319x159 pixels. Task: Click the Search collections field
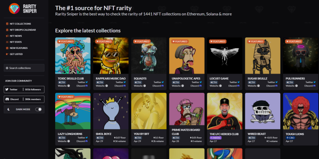click(x=24, y=68)
